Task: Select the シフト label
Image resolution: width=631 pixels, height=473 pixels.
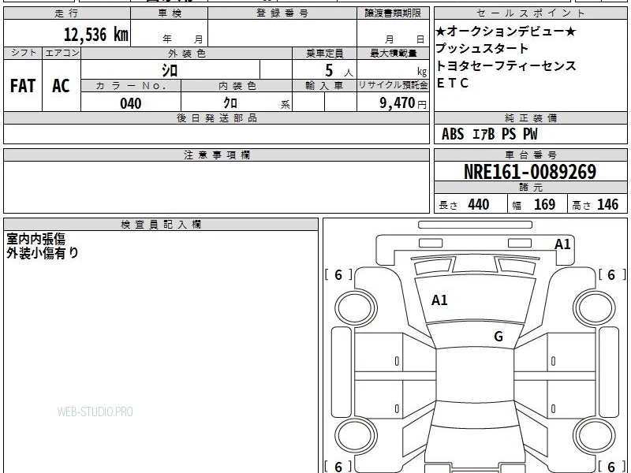Action: pos(23,53)
